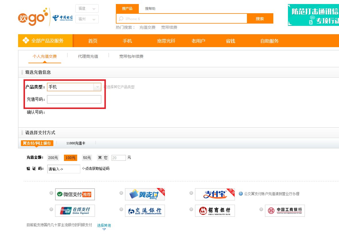Screen dimensions: 339x234
Task: Switch to the 代理商充值 tab
Action: click(88, 56)
